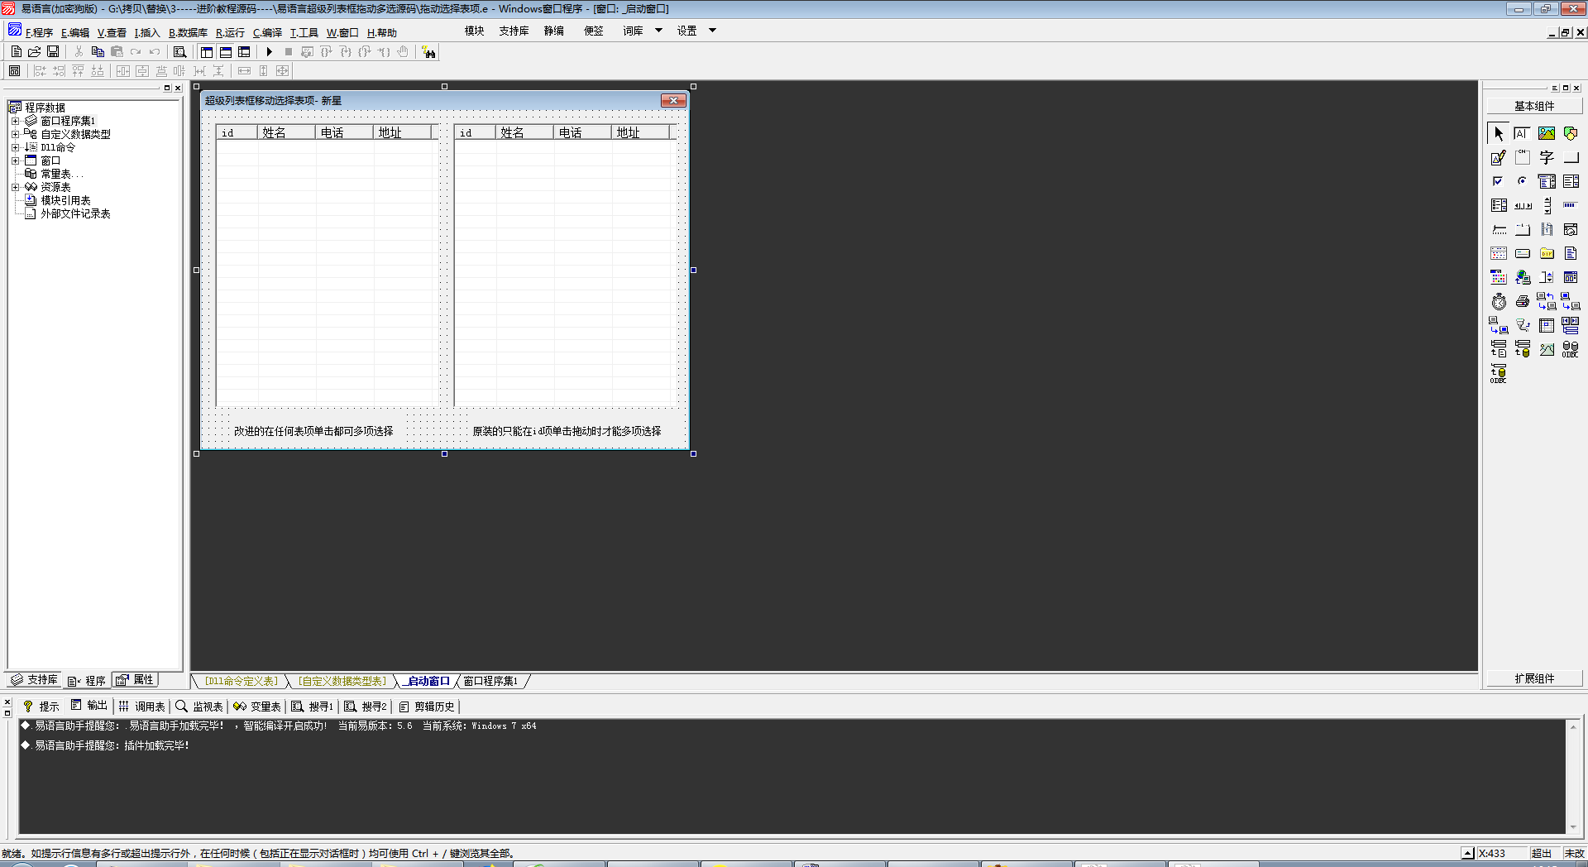Select the printer component
This screenshot has width=1588, height=867.
(x=1523, y=301)
